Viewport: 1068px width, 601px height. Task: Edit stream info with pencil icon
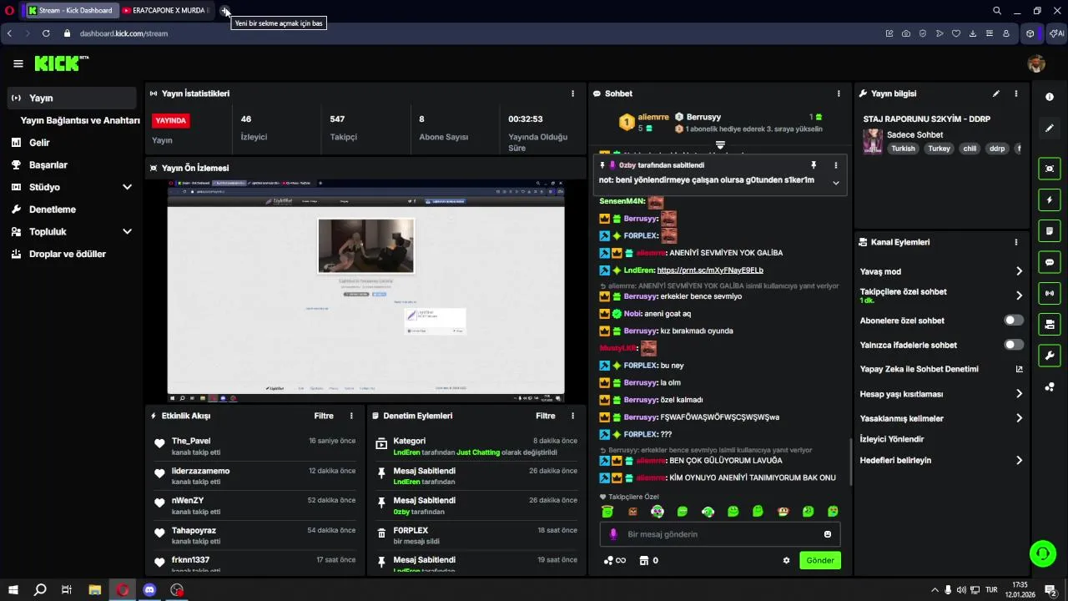(995, 93)
